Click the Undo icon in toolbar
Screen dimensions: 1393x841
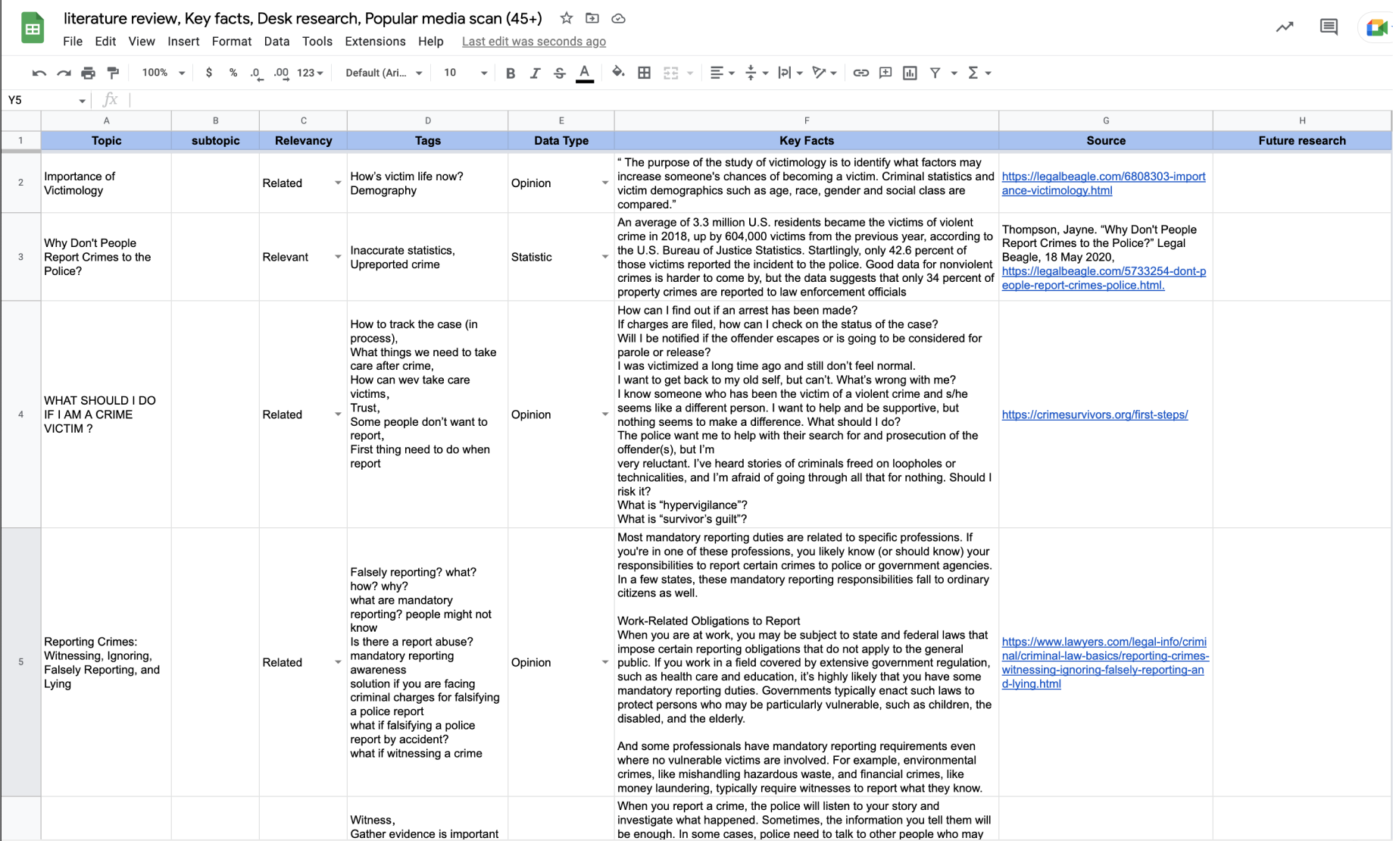(39, 73)
